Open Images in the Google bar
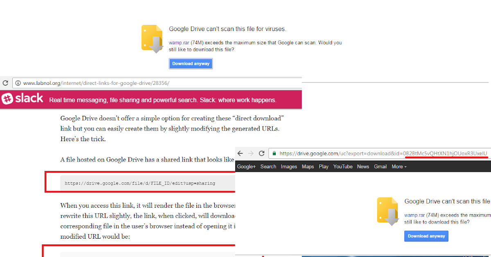491x257 pixels. [x=289, y=166]
